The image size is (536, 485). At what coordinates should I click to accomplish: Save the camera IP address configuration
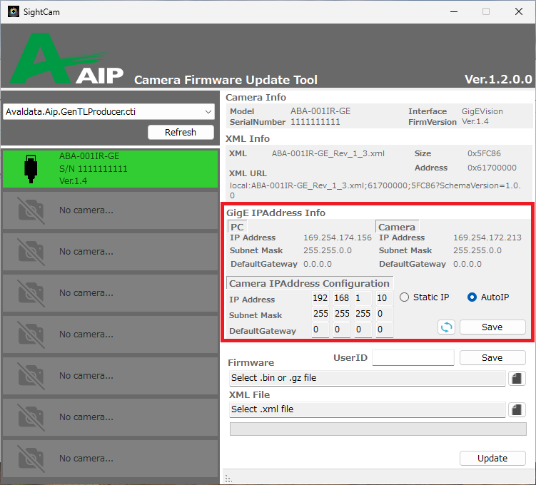click(x=492, y=327)
